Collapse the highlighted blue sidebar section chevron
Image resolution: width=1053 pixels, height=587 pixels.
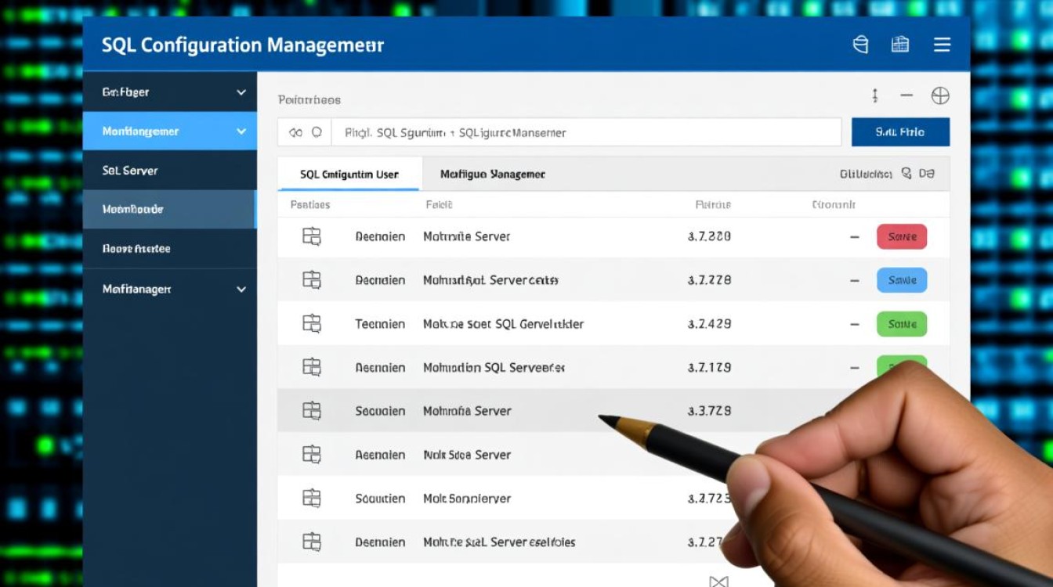(241, 131)
